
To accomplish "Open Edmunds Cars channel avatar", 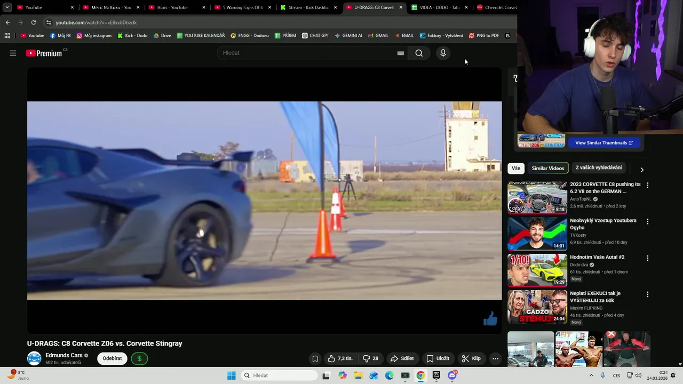I will pyautogui.click(x=34, y=358).
